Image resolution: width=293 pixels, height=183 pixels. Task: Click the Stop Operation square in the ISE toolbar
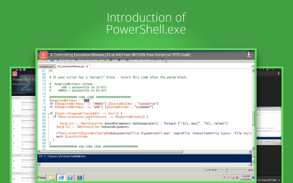111,60
